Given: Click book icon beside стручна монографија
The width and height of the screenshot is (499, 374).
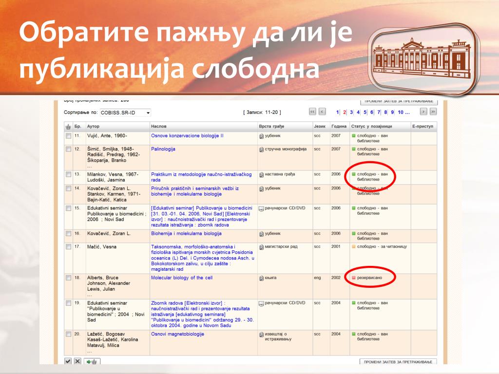Looking at the screenshot, I should click(x=262, y=150).
